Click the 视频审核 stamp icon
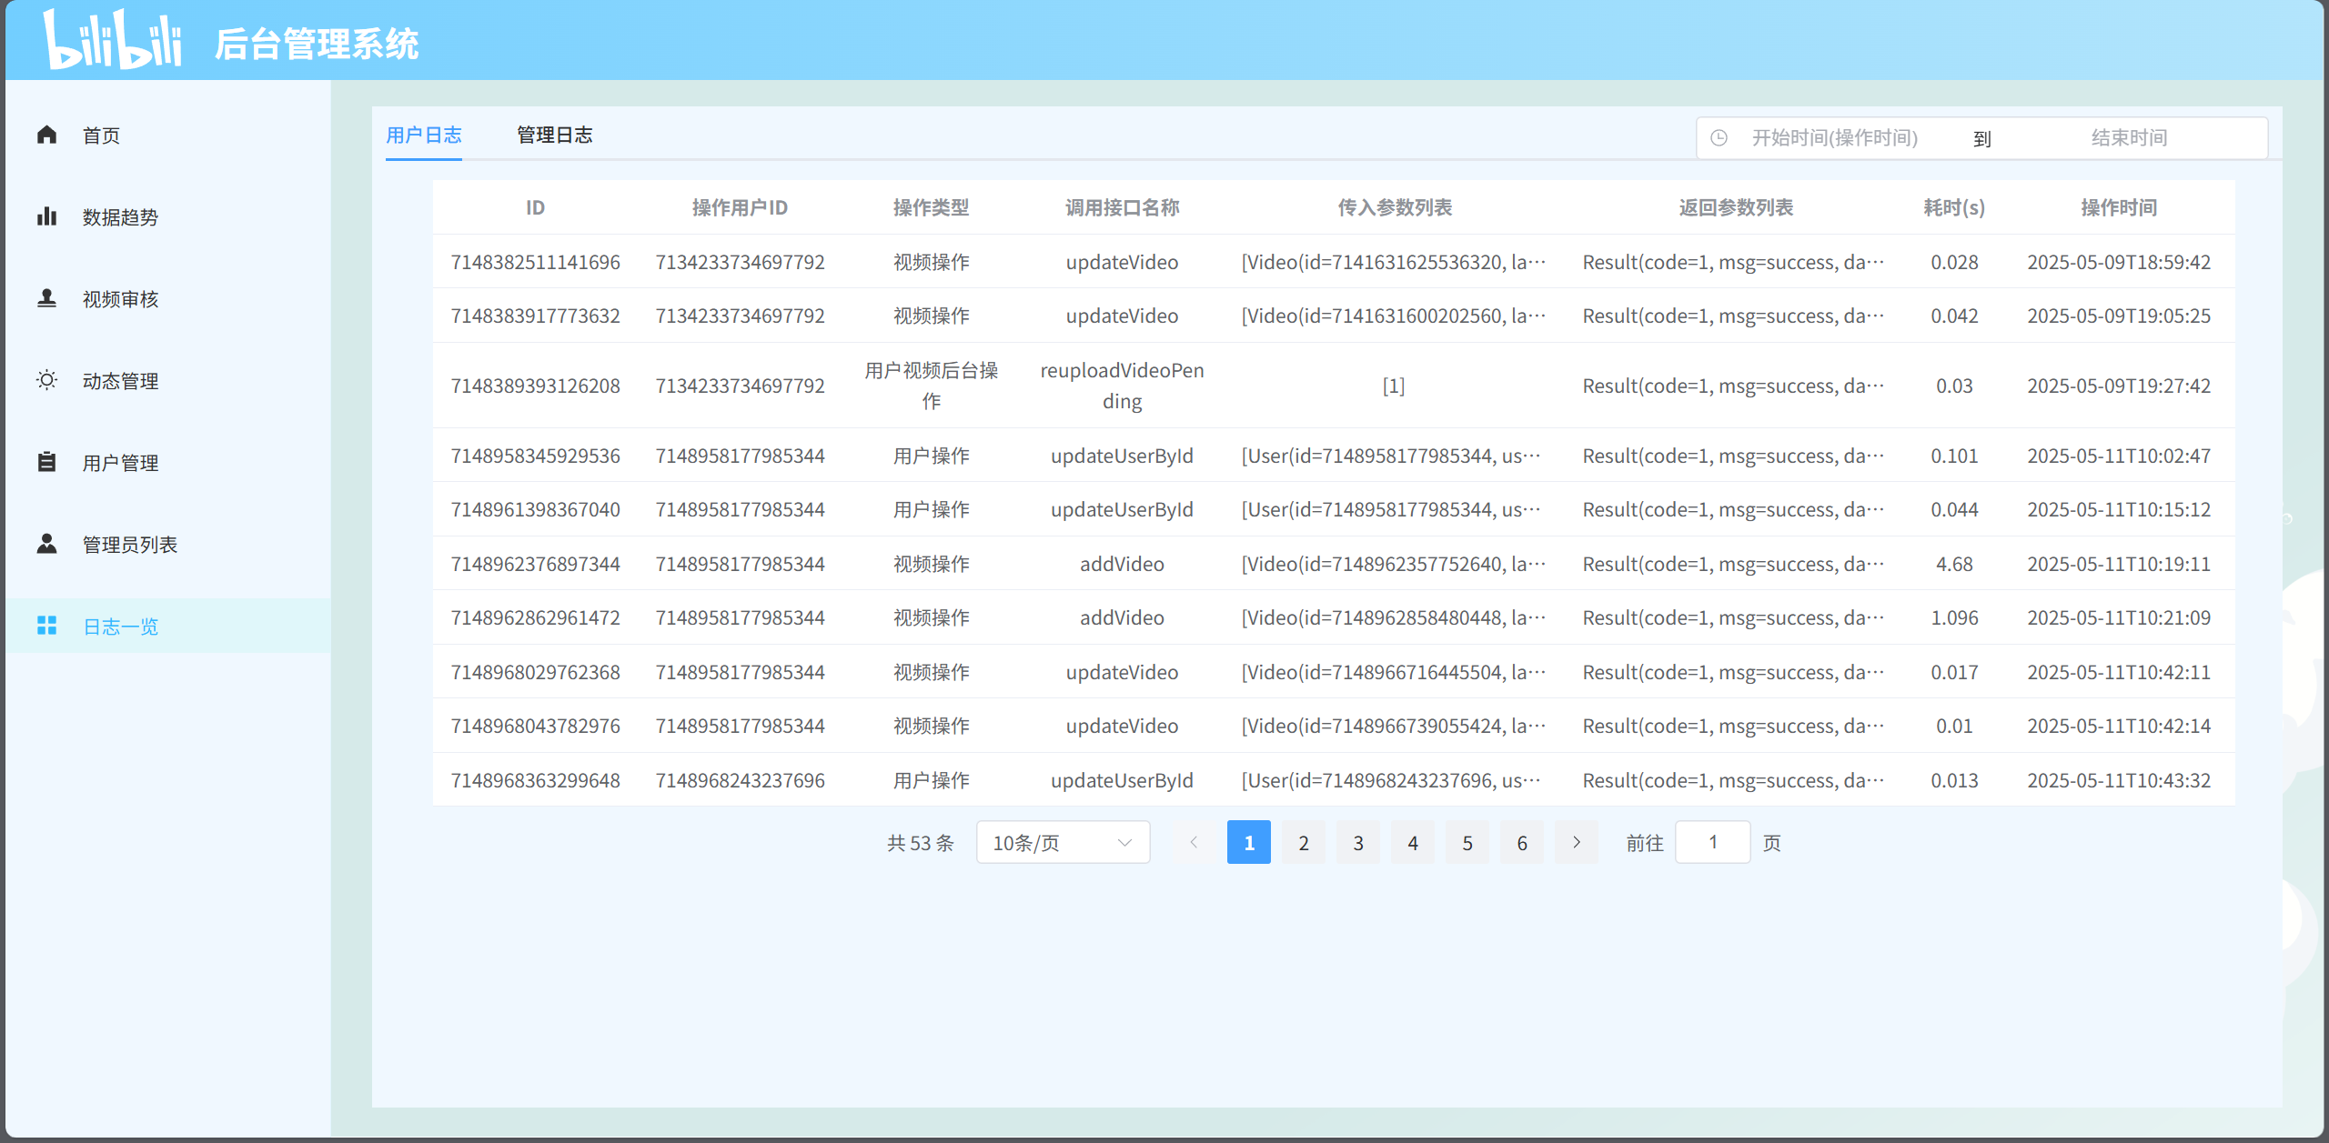Viewport: 2329px width, 1143px height. click(46, 298)
